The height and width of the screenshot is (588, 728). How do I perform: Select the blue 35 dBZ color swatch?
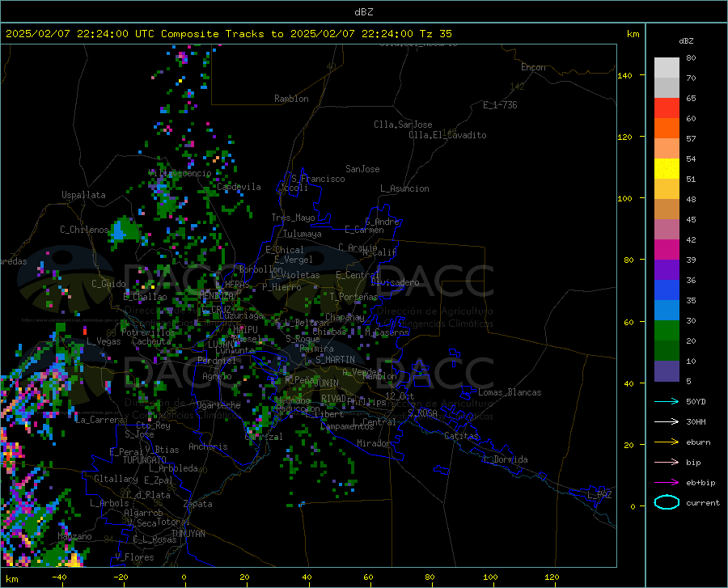coord(667,290)
